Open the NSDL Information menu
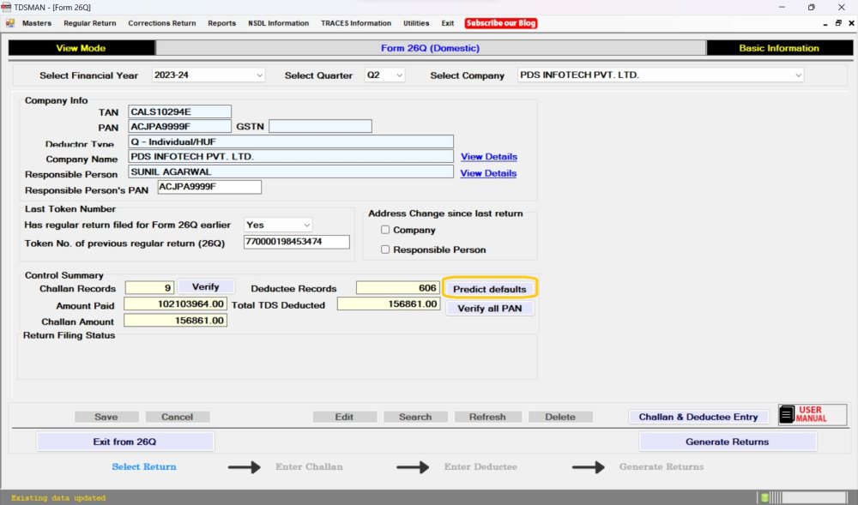 coord(279,23)
